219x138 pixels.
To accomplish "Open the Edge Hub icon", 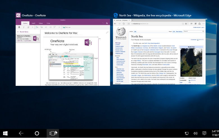I will 191,24.
